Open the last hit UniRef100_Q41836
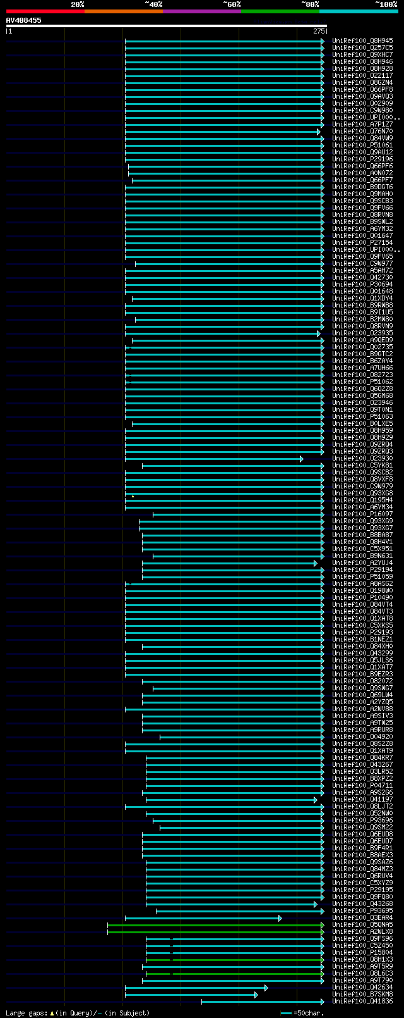This screenshot has height=1018, width=404. point(362,1002)
